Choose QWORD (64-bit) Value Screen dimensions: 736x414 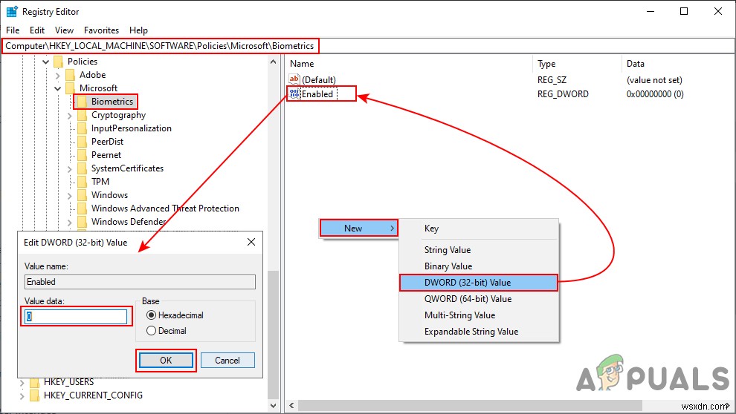point(479,299)
